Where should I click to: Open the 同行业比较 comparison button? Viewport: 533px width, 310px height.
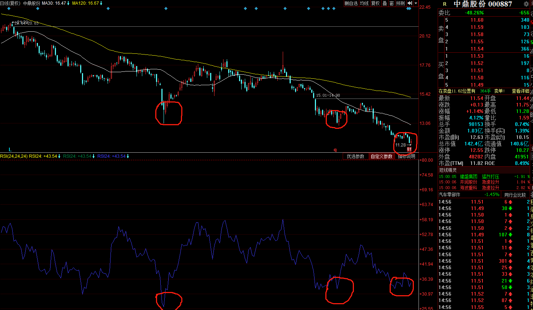[x=515, y=195]
